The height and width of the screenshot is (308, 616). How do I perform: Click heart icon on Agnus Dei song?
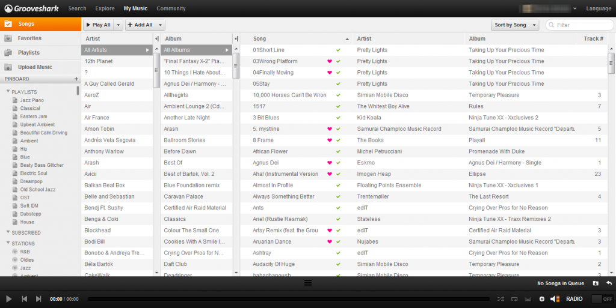click(330, 163)
